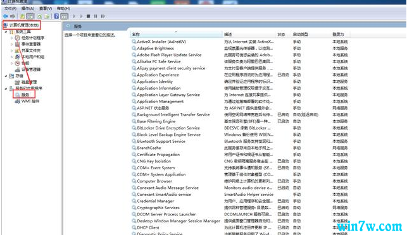Select the WMI 控件 tree item
This screenshot has width=407, height=235.
[30, 101]
